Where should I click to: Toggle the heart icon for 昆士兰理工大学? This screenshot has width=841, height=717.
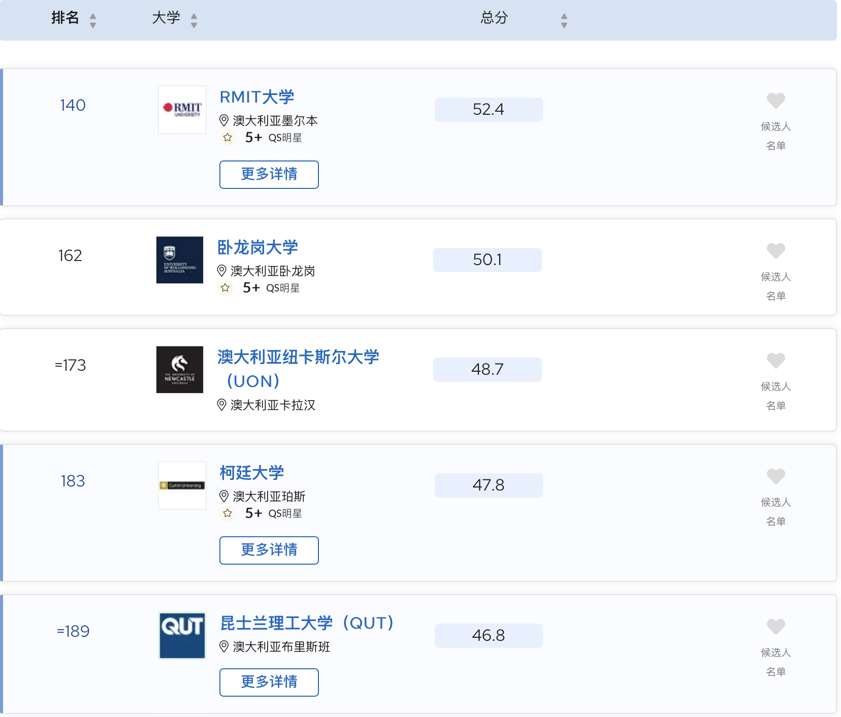click(775, 627)
